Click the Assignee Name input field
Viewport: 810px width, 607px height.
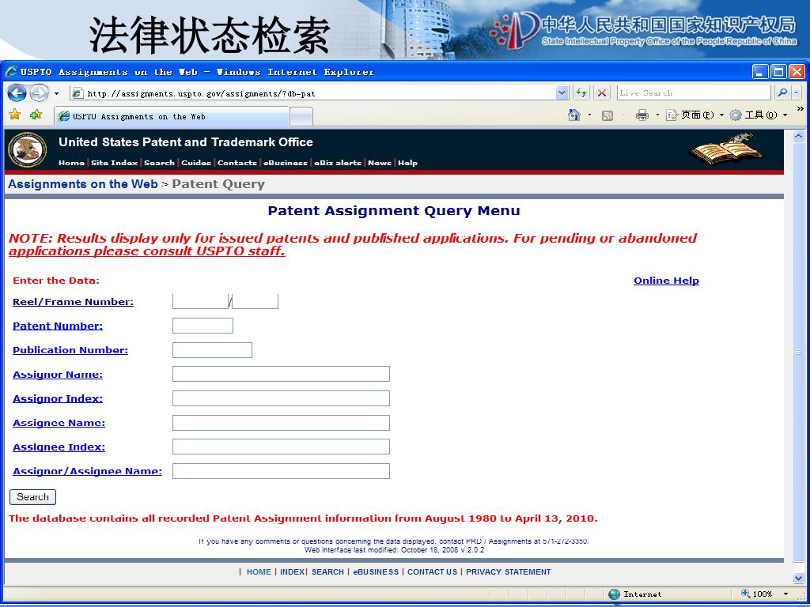(281, 423)
